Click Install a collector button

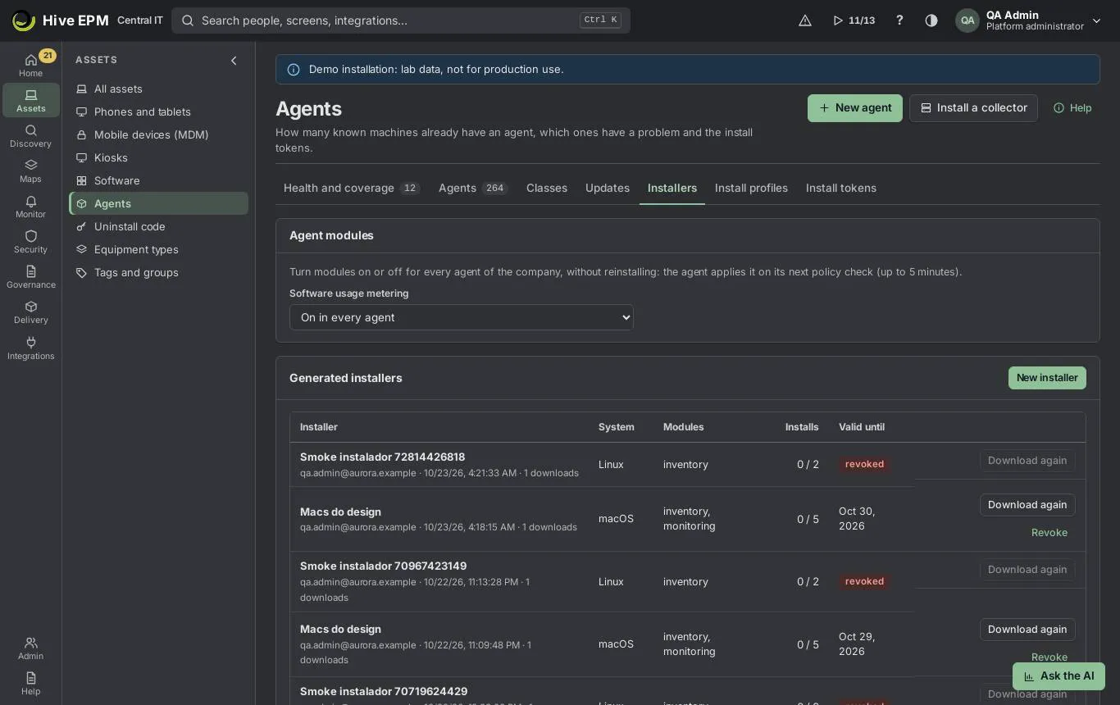coord(973,108)
